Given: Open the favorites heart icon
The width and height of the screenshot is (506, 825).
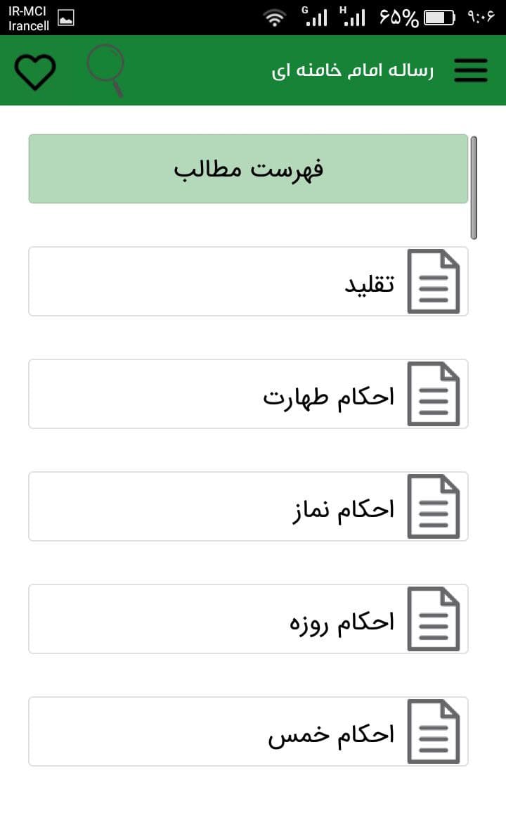Looking at the screenshot, I should [x=35, y=70].
